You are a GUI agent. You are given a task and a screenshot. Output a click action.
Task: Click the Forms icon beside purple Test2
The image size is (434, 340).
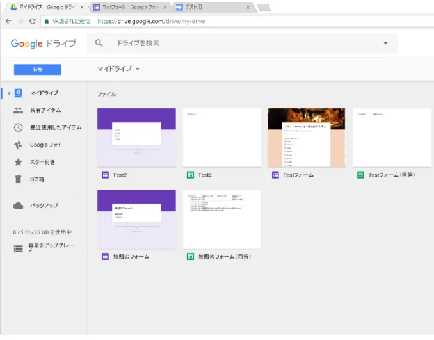105,175
